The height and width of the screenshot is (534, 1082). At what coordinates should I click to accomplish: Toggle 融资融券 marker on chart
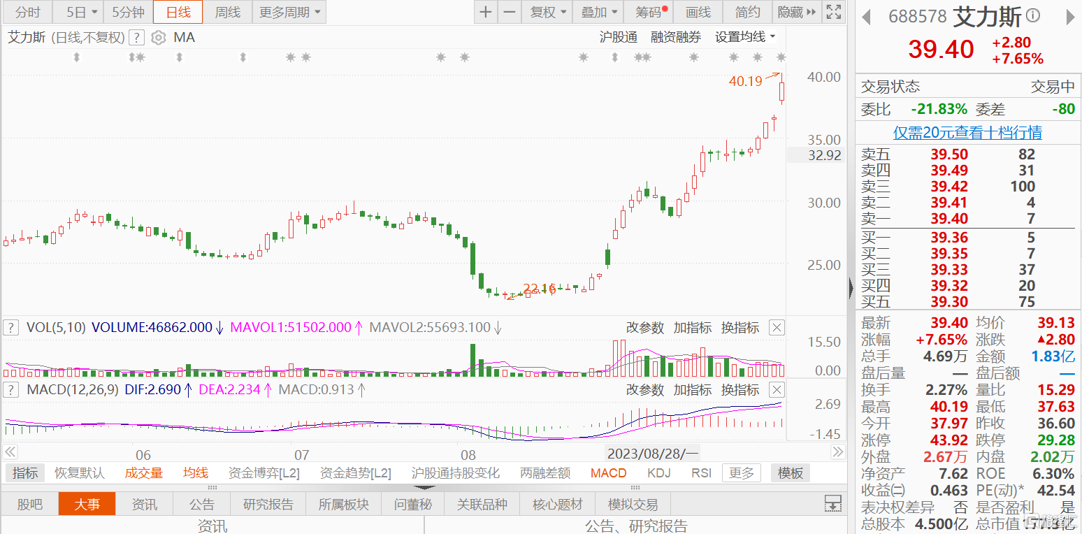(676, 38)
